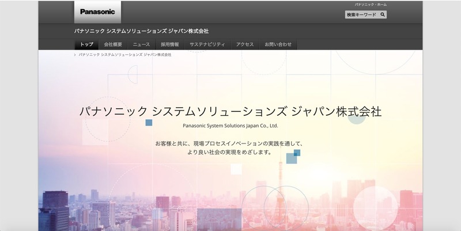Click the breadcrumb company name link
Viewport: 461px width, 231px height.
pyautogui.click(x=124, y=55)
